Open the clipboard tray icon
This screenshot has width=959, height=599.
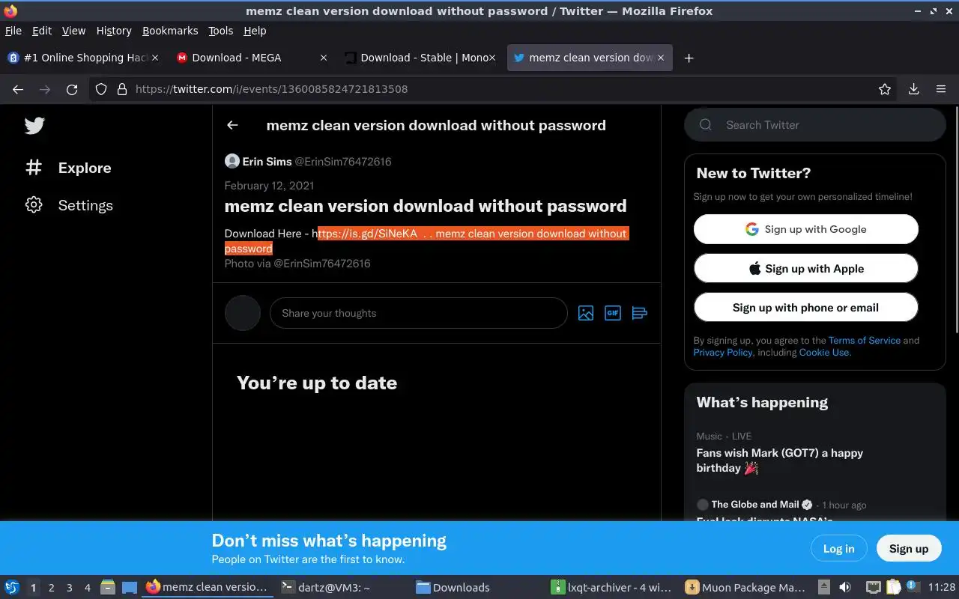[x=893, y=587]
